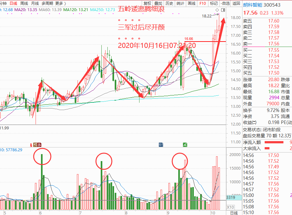Image resolution: width=292 pixels, height=215 pixels.
Task: Open the 财 financial report marker
Action: tap(161, 145)
